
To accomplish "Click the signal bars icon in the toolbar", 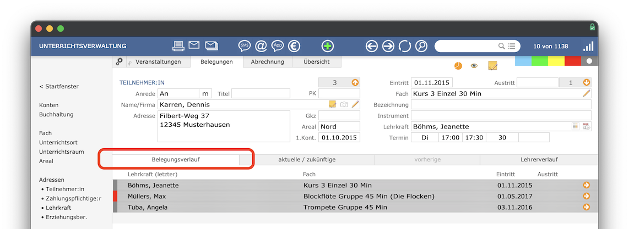I will 588,46.
